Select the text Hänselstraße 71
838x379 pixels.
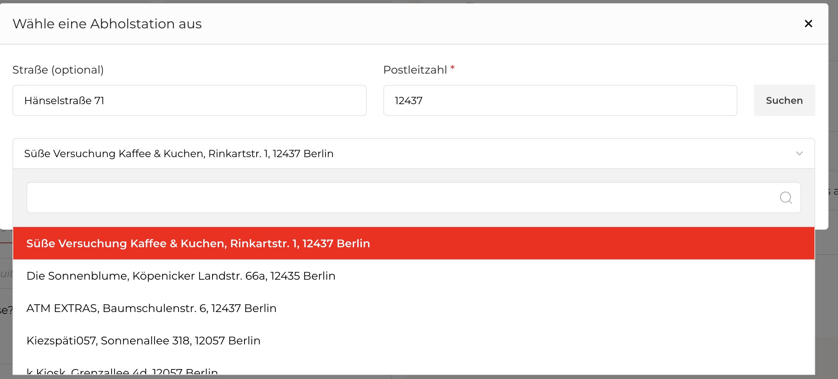(x=64, y=100)
